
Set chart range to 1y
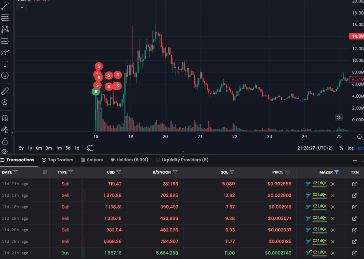click(x=30, y=148)
